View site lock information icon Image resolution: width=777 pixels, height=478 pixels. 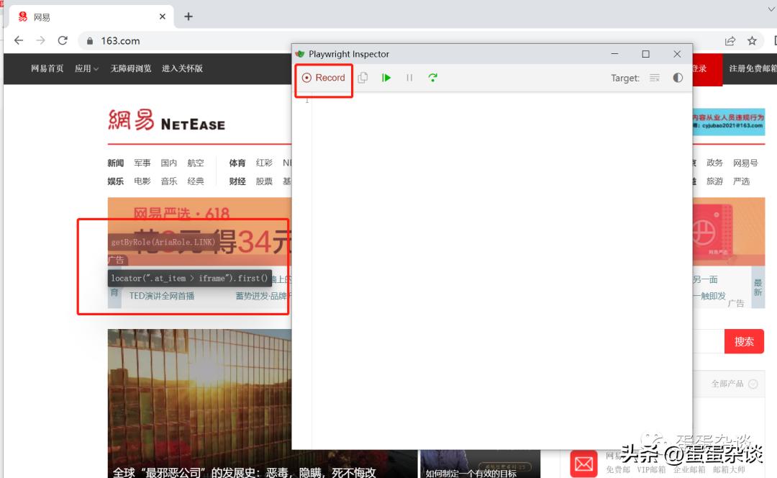[90, 41]
